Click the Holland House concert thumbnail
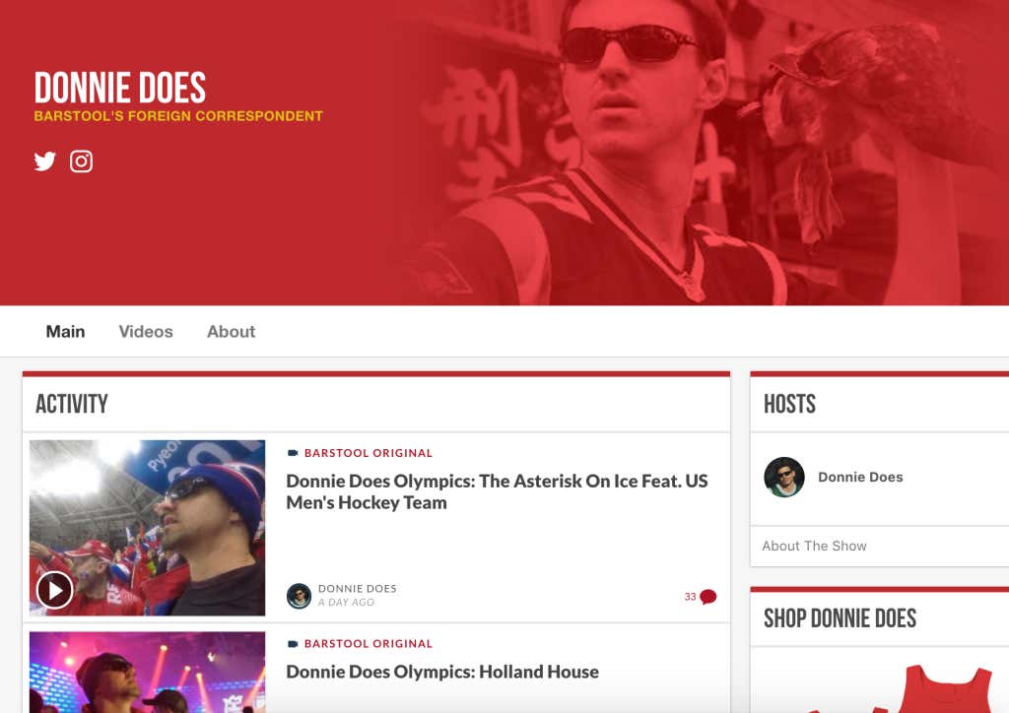This screenshot has height=713, width=1009. coord(148,680)
